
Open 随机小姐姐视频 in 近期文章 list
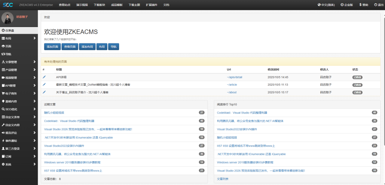[x=54, y=112]
